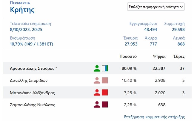Click the Άκυρα label
The image size is (194, 121).
tap(151, 38)
